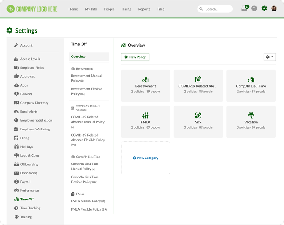Open the user profile avatar

coord(274,8)
